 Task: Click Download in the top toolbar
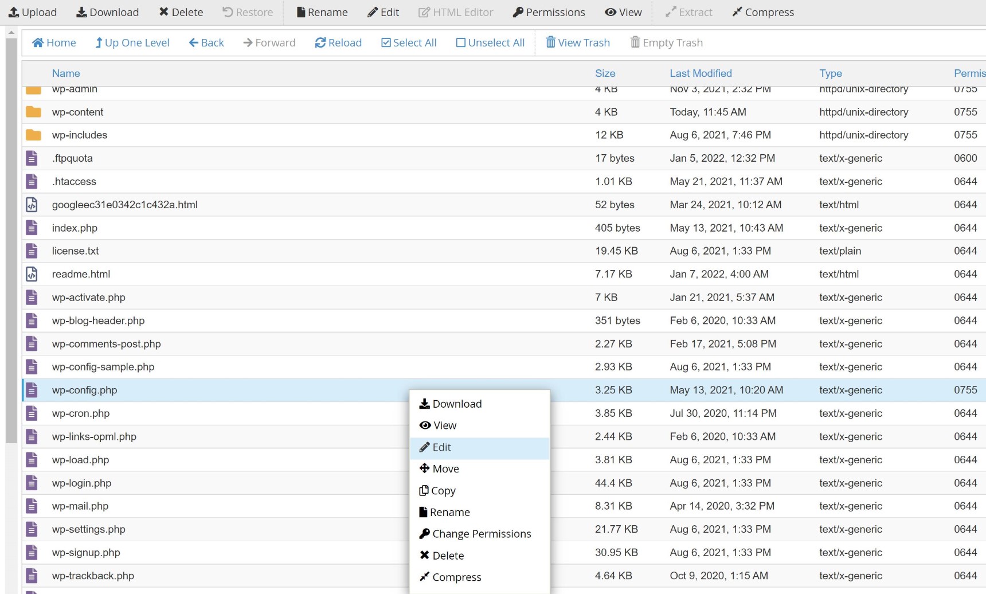coord(108,12)
